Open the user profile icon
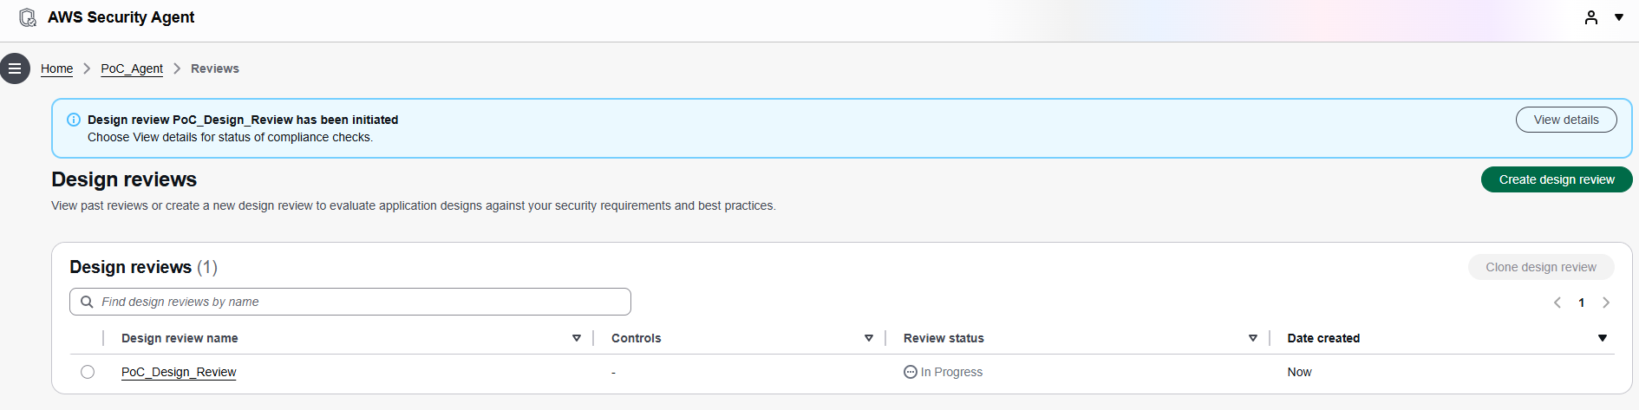Image resolution: width=1639 pixels, height=410 pixels. [1591, 17]
